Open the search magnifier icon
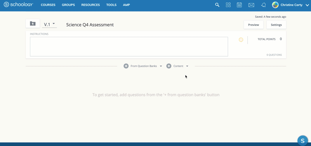The height and width of the screenshot is (146, 311). point(217,5)
